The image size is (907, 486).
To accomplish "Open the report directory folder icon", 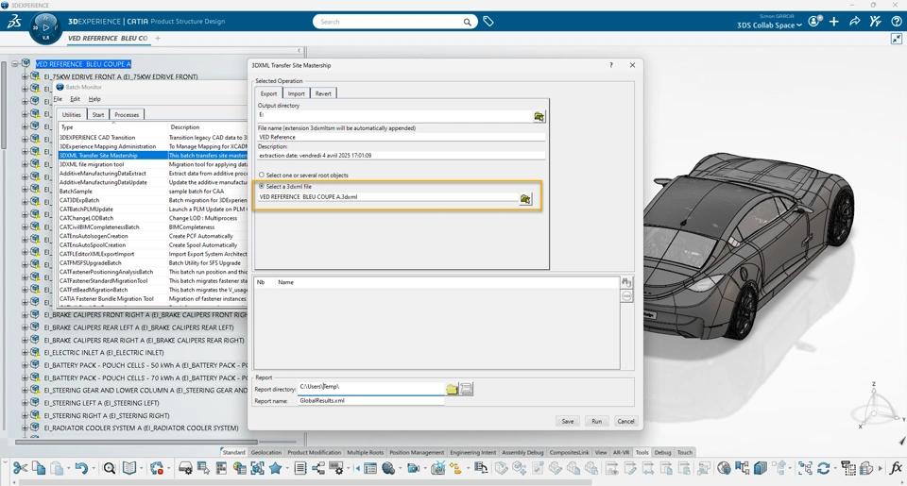I will [452, 389].
